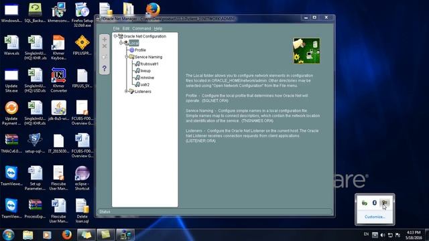Click the Action Center flag icon
The height and width of the screenshot is (241, 429).
click(x=397, y=235)
